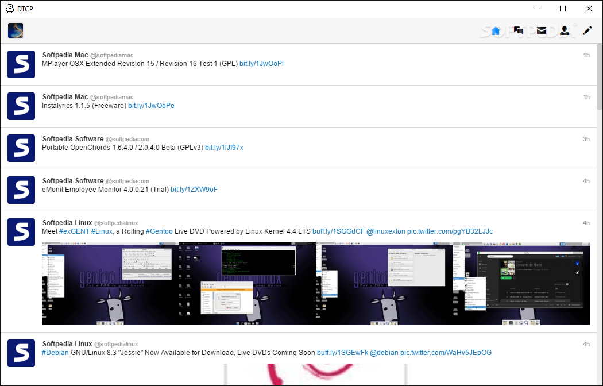Click tweet text "eMonit Employee Monitor 4.0.0.21 (Trial)"

point(105,190)
